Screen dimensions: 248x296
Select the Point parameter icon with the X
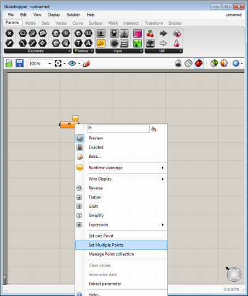click(9, 33)
